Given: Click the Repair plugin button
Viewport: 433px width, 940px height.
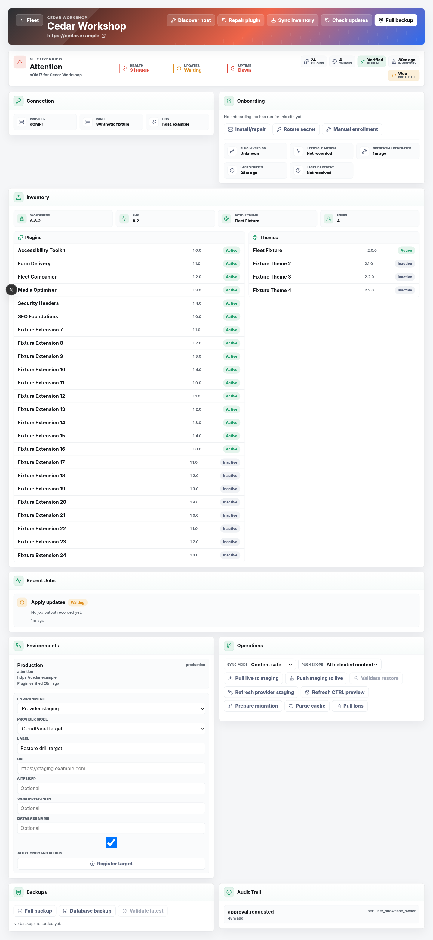Looking at the screenshot, I should (241, 20).
